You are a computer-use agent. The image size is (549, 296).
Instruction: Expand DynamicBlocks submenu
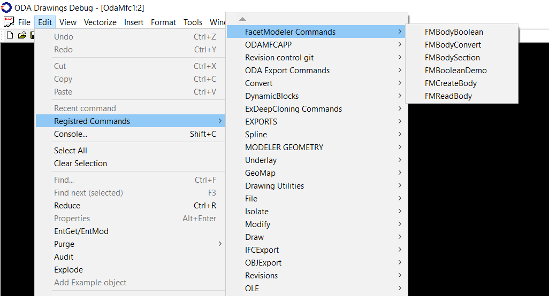(316, 96)
